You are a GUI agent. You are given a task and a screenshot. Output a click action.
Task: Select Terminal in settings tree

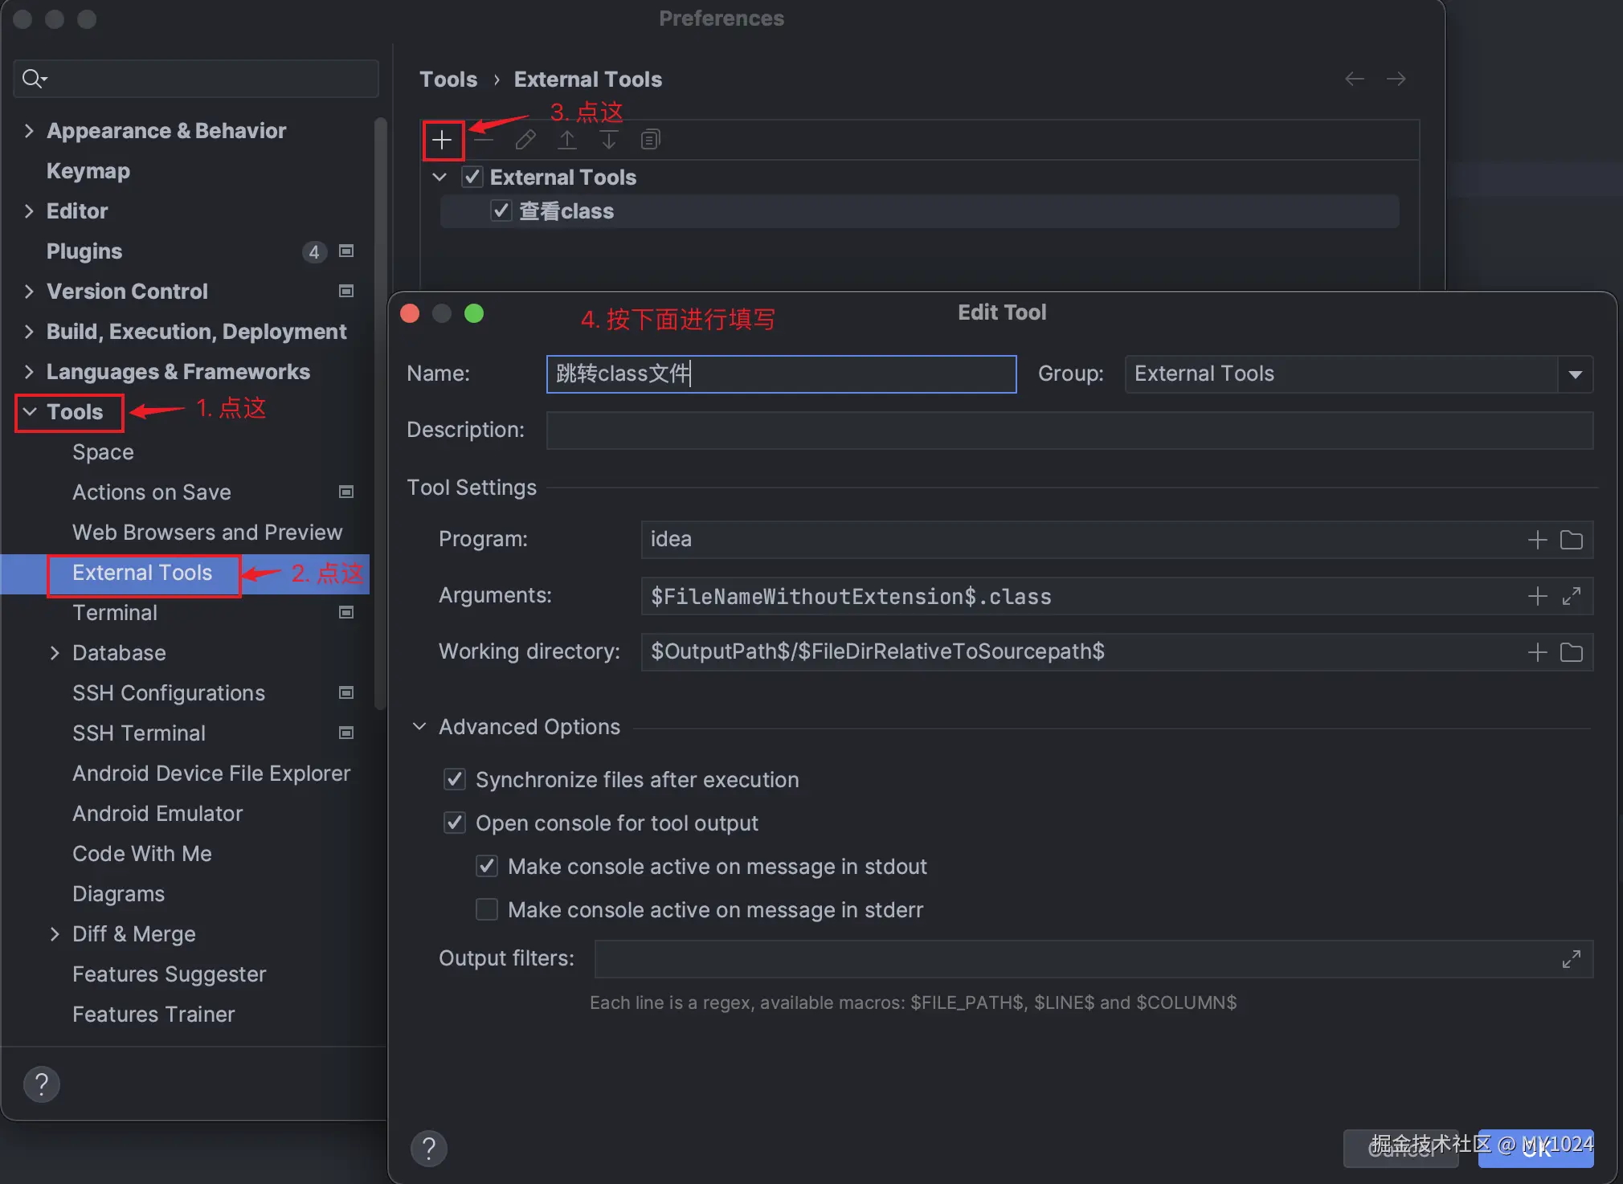[115, 613]
